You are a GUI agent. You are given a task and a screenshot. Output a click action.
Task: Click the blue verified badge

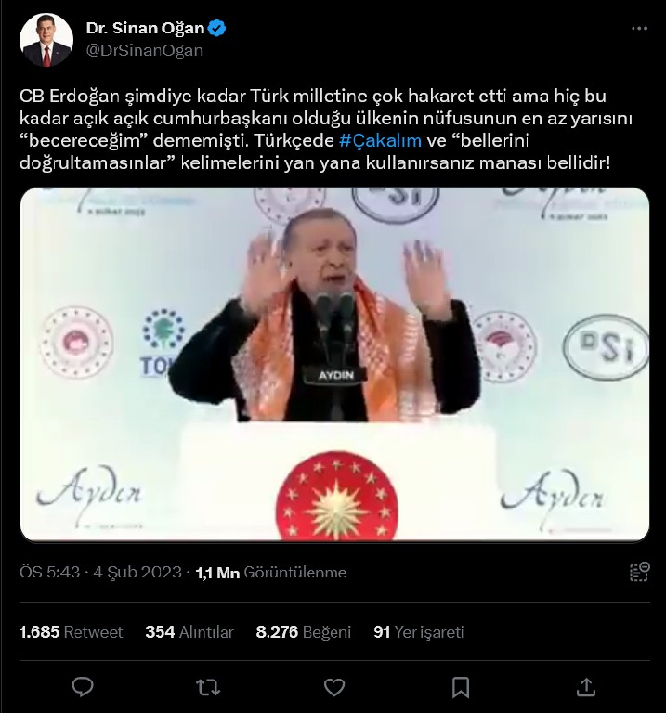[x=217, y=28]
